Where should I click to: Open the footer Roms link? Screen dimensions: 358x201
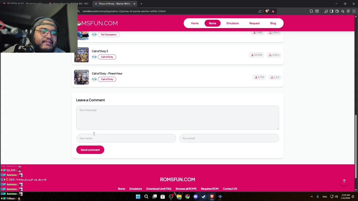(x=121, y=189)
